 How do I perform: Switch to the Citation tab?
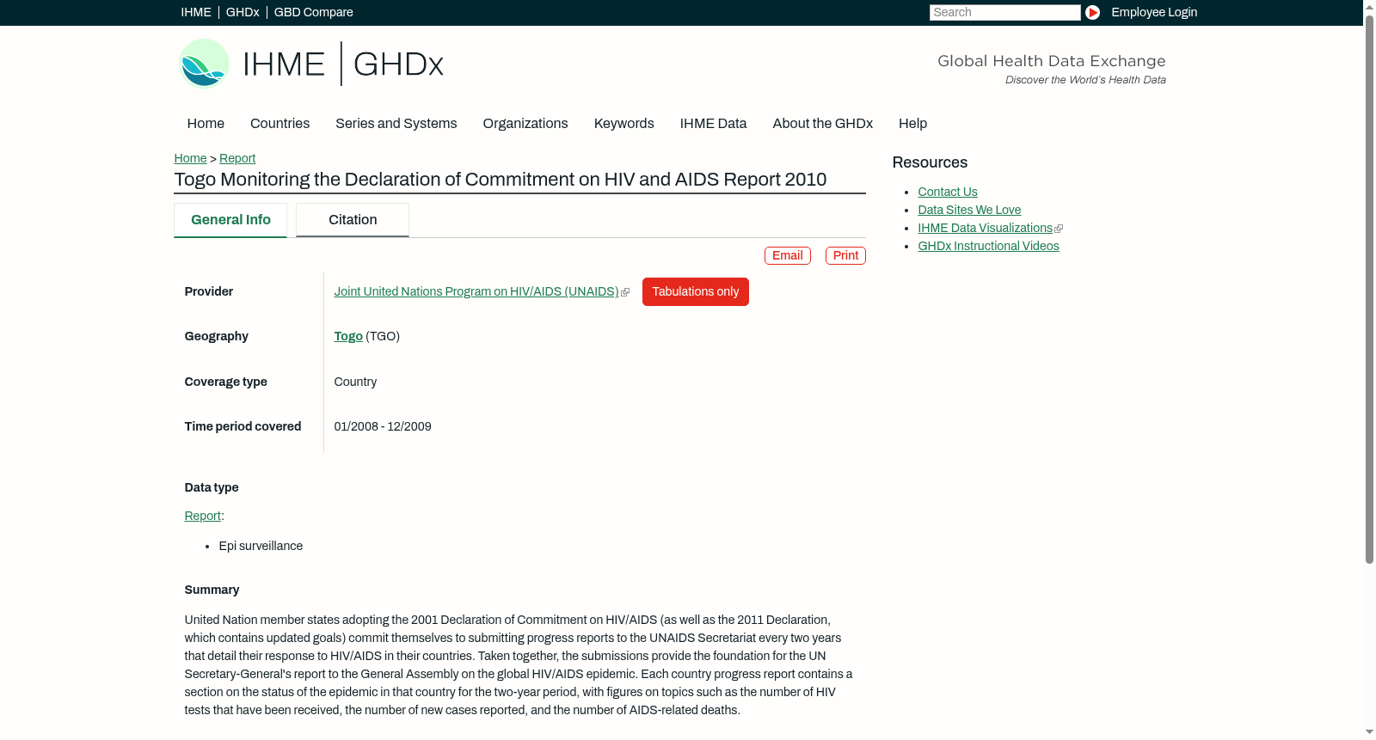click(353, 220)
